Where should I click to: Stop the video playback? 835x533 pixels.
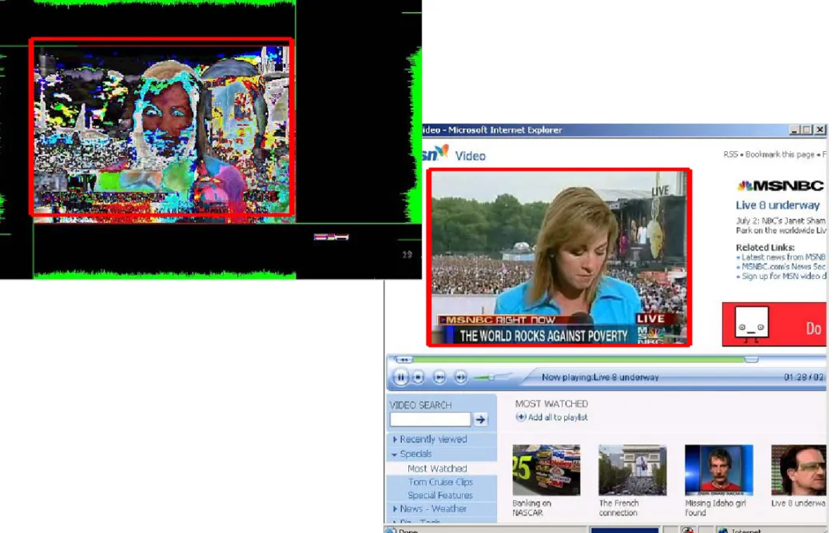pos(419,377)
